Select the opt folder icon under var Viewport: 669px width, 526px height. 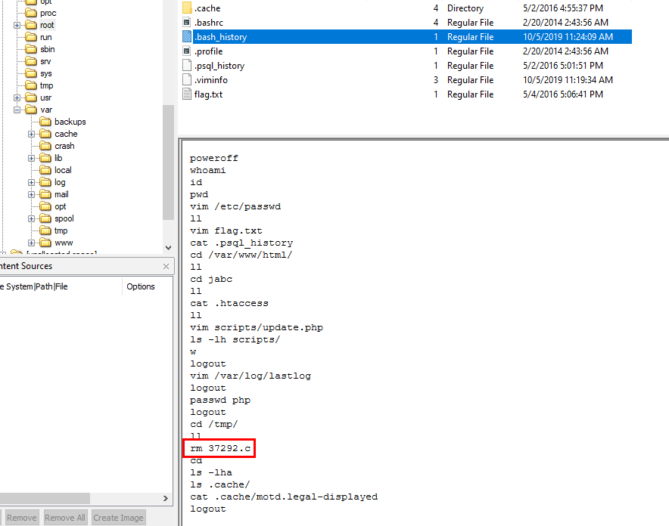click(45, 206)
